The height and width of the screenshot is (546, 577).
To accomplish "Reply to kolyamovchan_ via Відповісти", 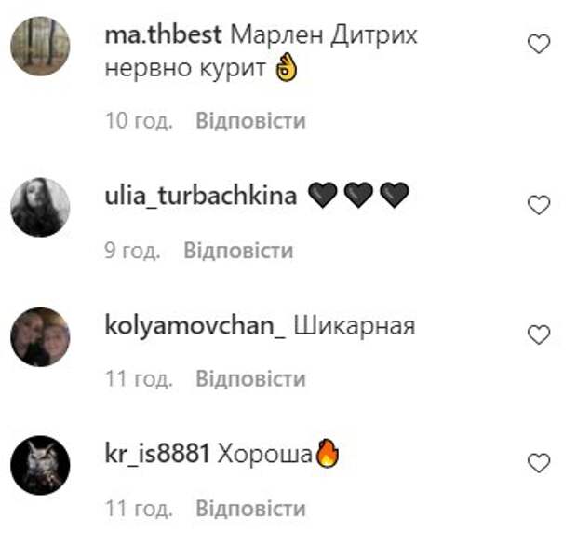I will pos(250,378).
